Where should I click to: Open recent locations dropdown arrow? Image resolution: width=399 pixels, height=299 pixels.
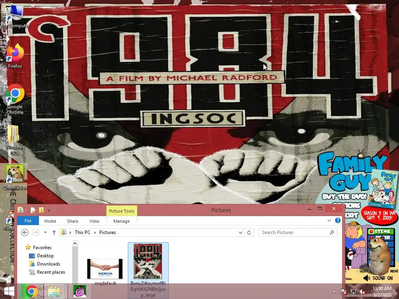tap(45, 232)
